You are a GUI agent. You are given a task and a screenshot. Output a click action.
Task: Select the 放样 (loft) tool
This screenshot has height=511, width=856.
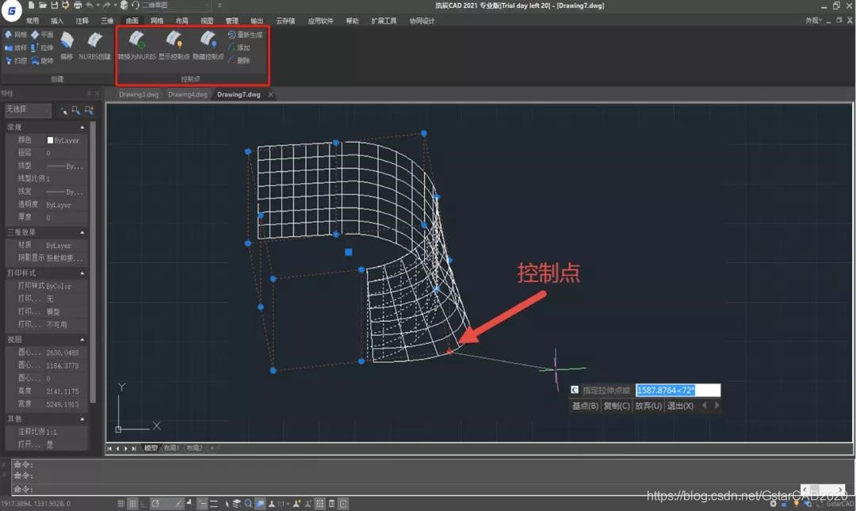[15, 48]
